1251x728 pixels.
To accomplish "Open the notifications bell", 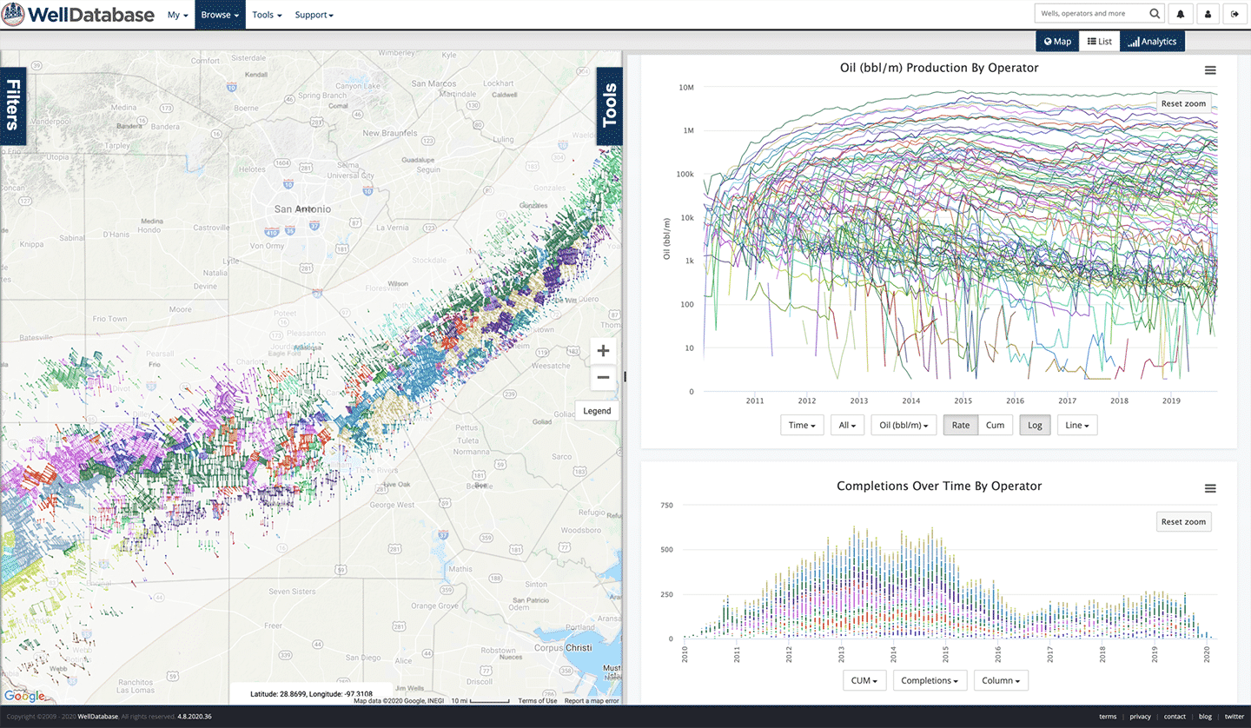I will point(1181,14).
